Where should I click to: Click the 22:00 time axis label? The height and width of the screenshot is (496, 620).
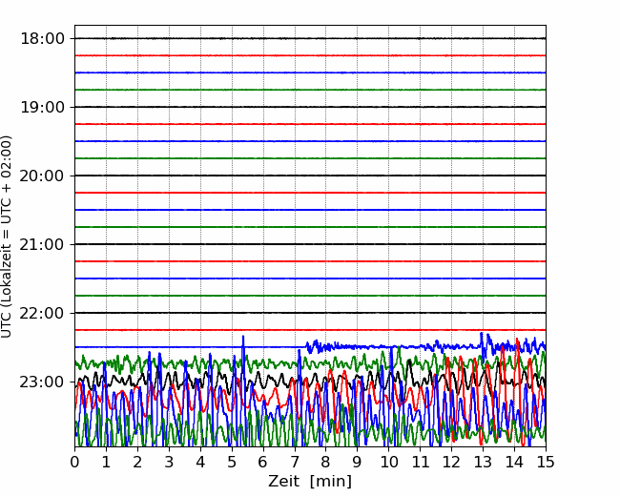click(x=42, y=313)
